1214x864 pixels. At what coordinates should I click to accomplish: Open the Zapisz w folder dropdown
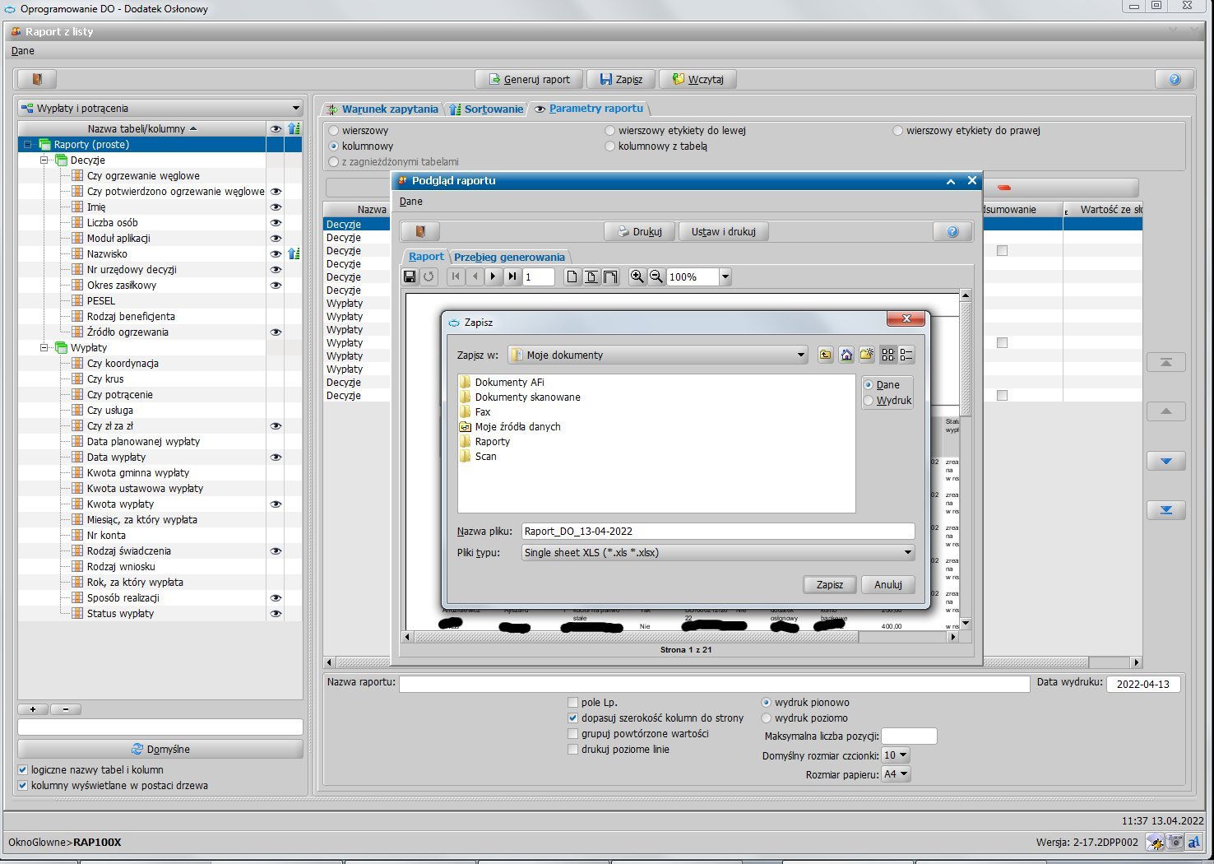(x=801, y=355)
